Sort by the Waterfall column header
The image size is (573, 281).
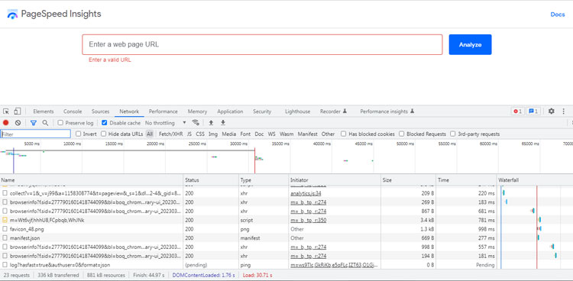(x=535, y=180)
